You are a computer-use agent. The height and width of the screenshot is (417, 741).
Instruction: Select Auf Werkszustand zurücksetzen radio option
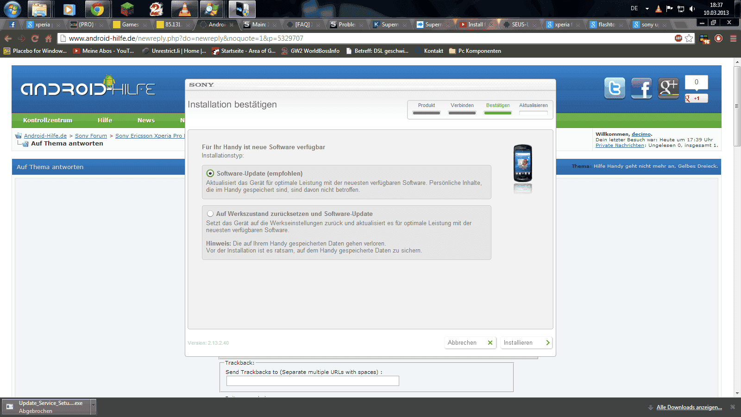(210, 214)
